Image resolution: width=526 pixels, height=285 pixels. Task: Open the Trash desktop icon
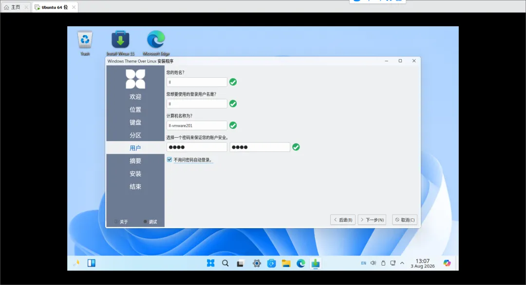85,43
